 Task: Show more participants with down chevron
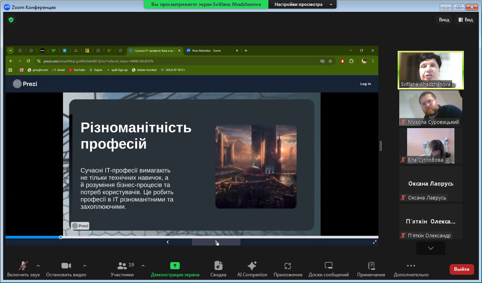click(x=430, y=248)
